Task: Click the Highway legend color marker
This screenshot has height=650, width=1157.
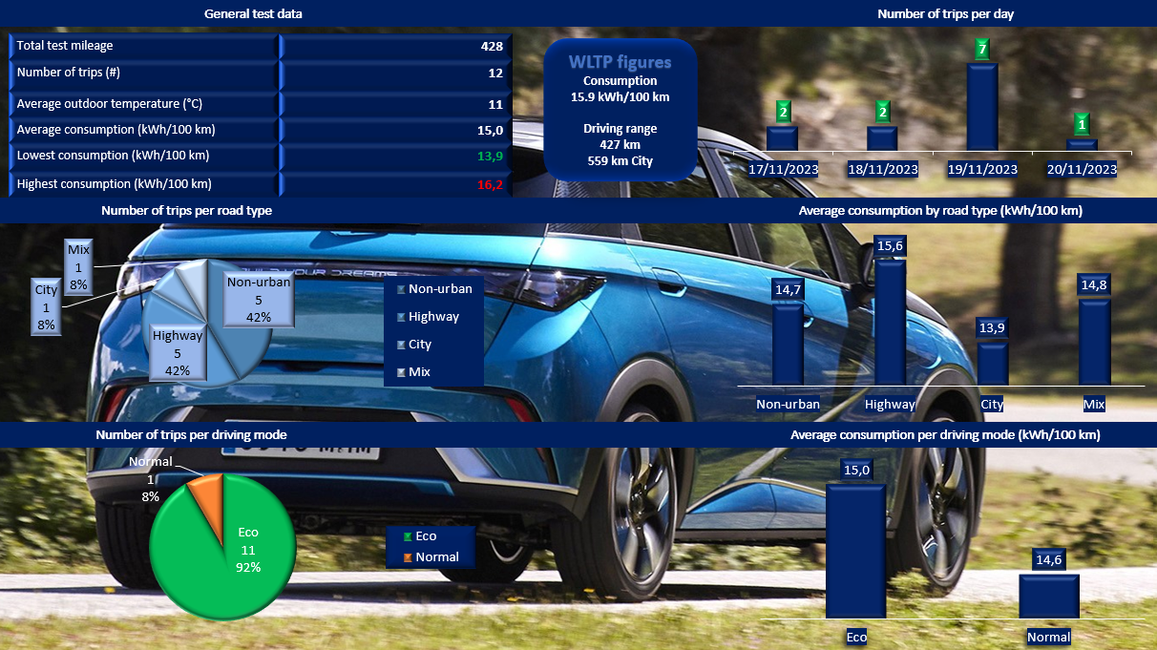Action: pos(402,317)
